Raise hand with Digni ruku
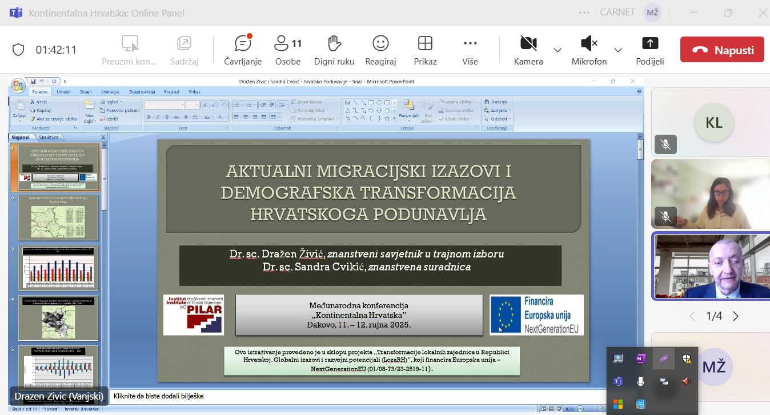The image size is (770, 415). pos(334,50)
